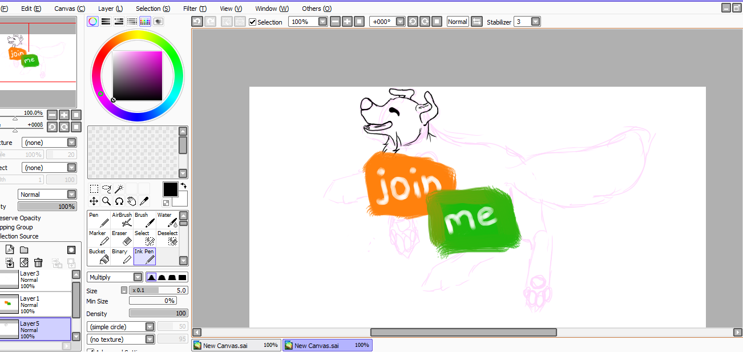743x352 pixels.
Task: Activate the Zoom magnifier tool
Action: [106, 201]
